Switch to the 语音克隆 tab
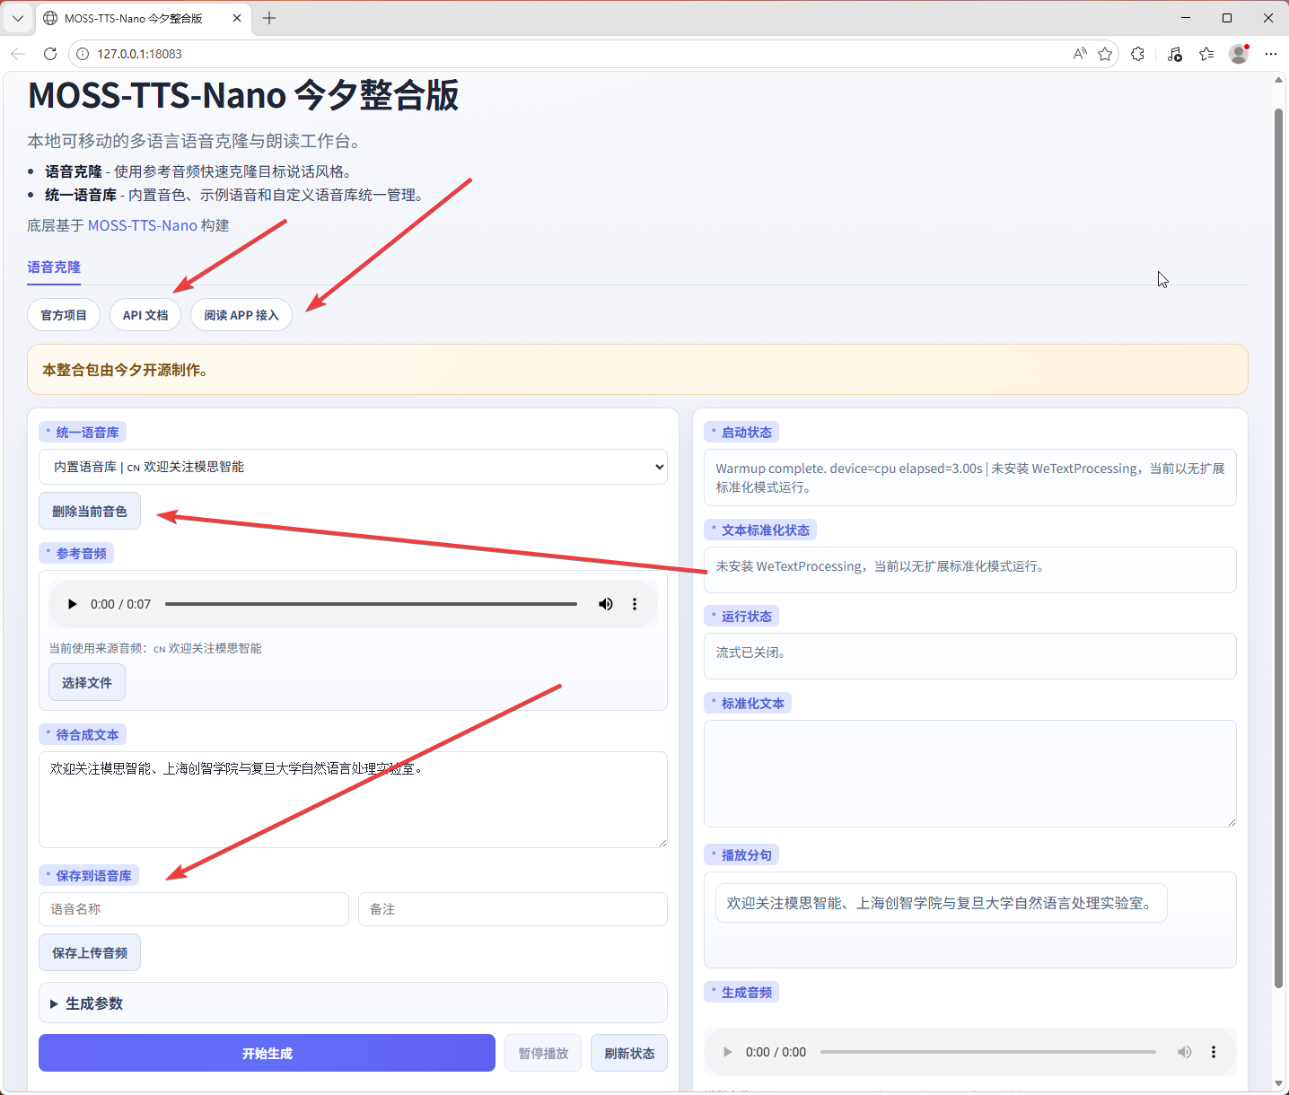This screenshot has height=1095, width=1289. 54,267
